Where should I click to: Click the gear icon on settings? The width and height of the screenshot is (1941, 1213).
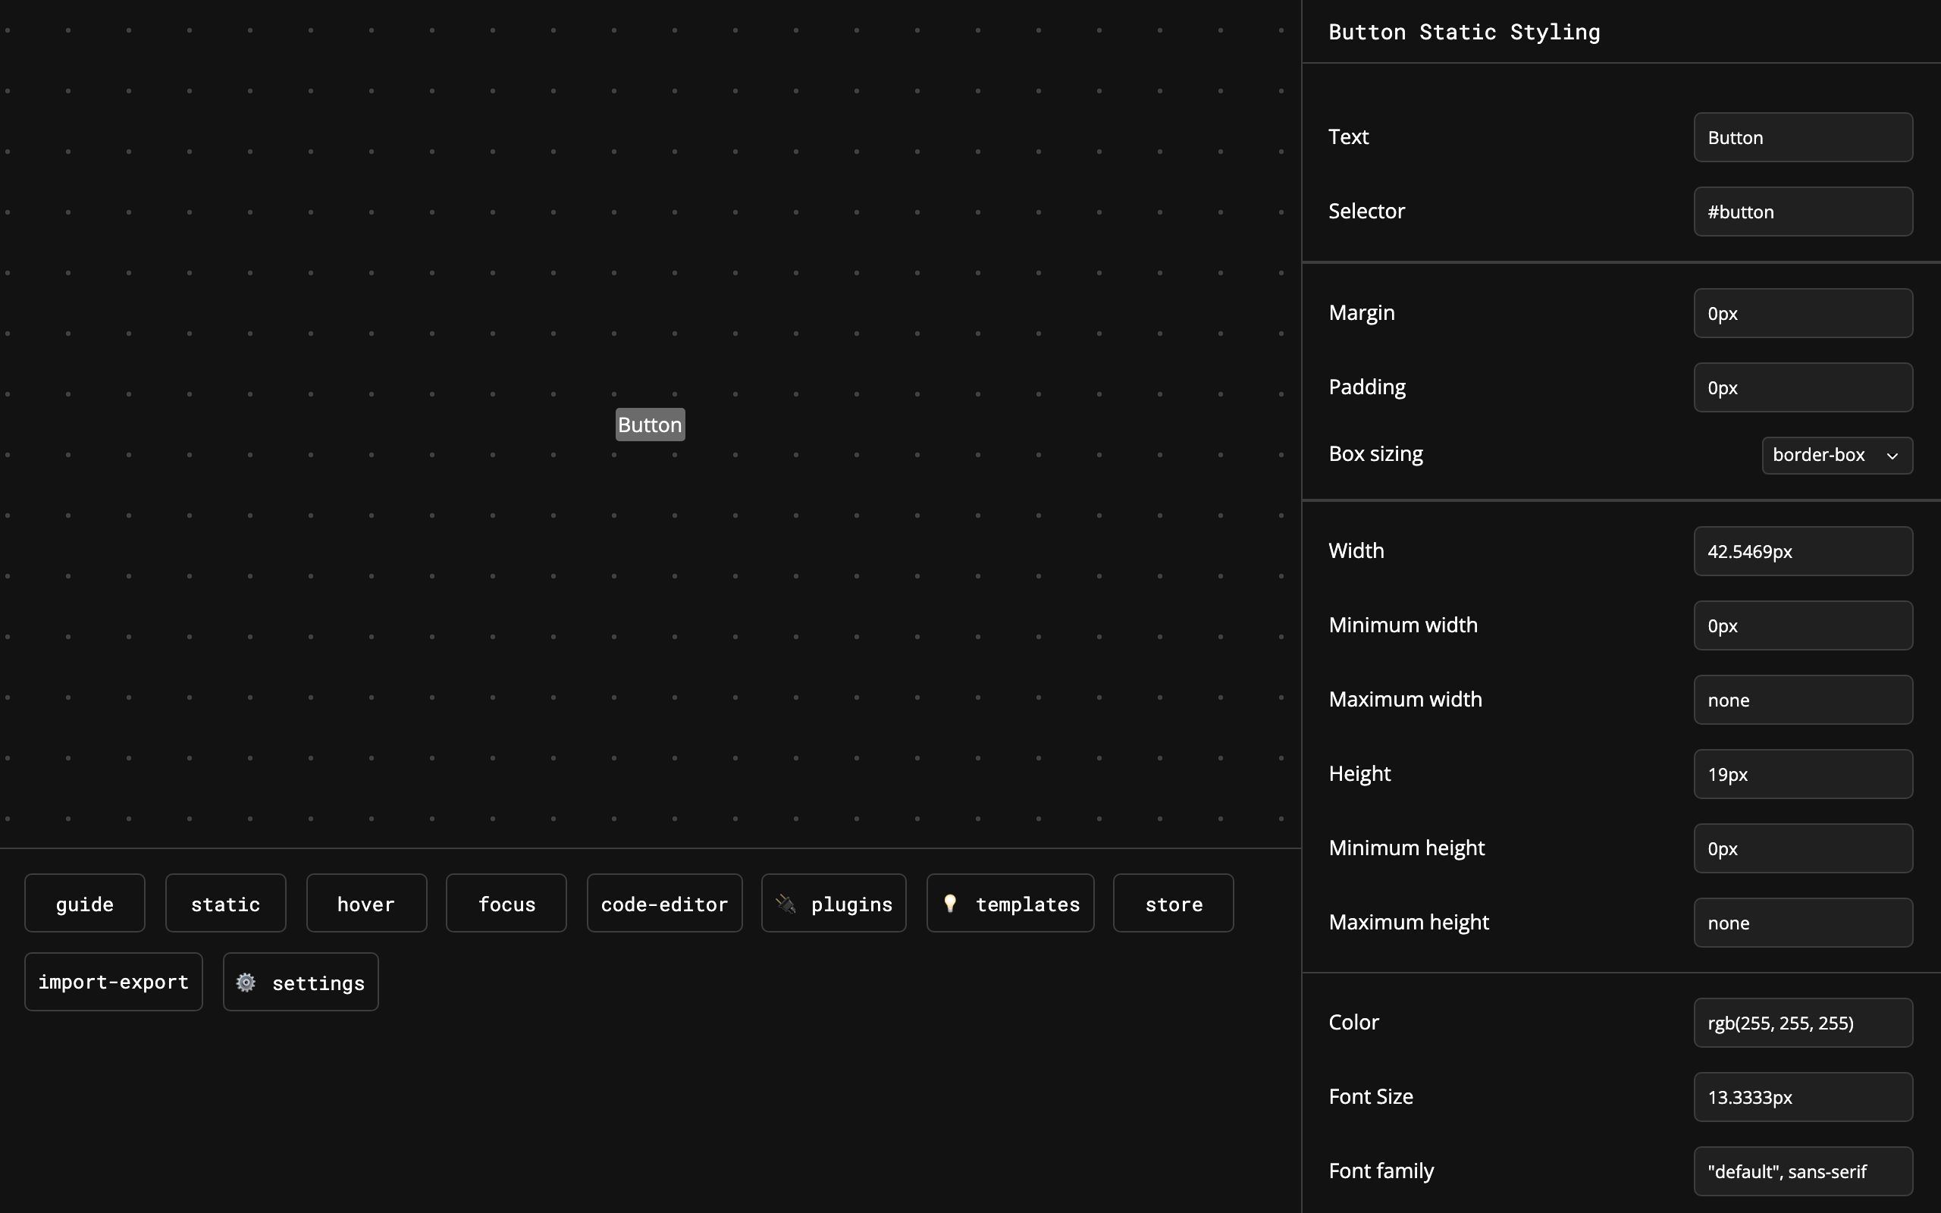(246, 982)
